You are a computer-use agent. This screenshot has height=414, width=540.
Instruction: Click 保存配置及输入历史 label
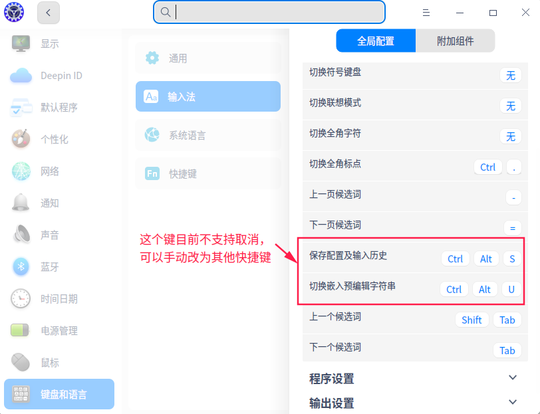click(x=348, y=255)
